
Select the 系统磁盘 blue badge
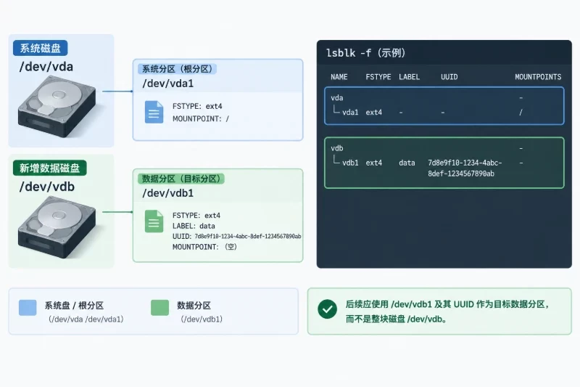coord(41,48)
